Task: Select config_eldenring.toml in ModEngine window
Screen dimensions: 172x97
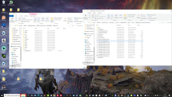Action: [103, 33]
